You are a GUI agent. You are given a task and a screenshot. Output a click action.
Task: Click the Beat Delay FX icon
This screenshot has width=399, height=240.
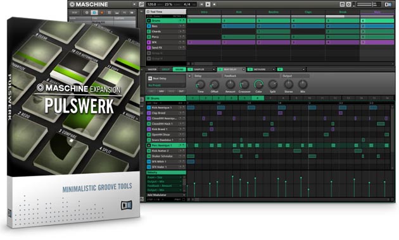click(x=150, y=78)
